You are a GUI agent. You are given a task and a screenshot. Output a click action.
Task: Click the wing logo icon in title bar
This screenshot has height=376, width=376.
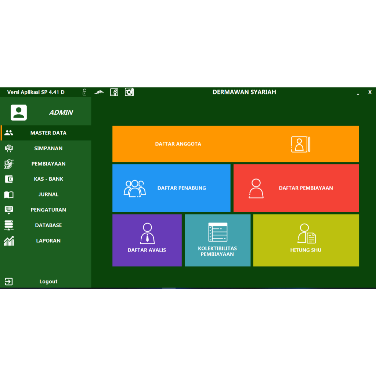click(x=99, y=92)
